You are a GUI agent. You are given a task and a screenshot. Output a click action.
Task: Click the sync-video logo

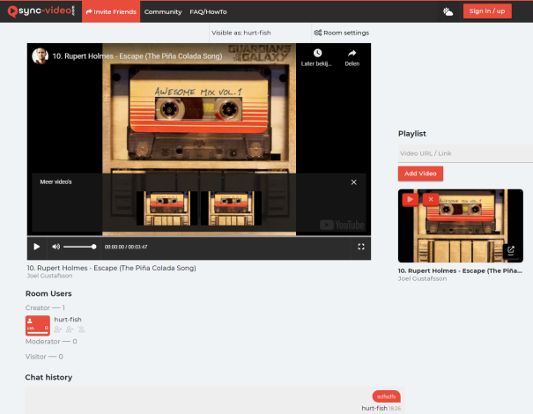point(41,11)
